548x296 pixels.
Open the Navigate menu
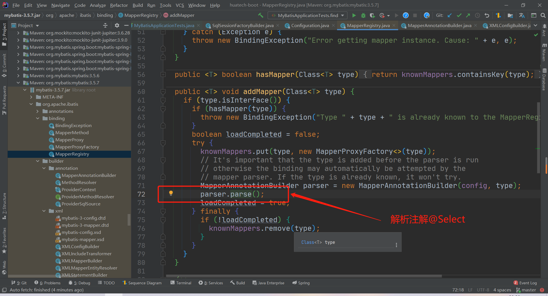[61, 5]
